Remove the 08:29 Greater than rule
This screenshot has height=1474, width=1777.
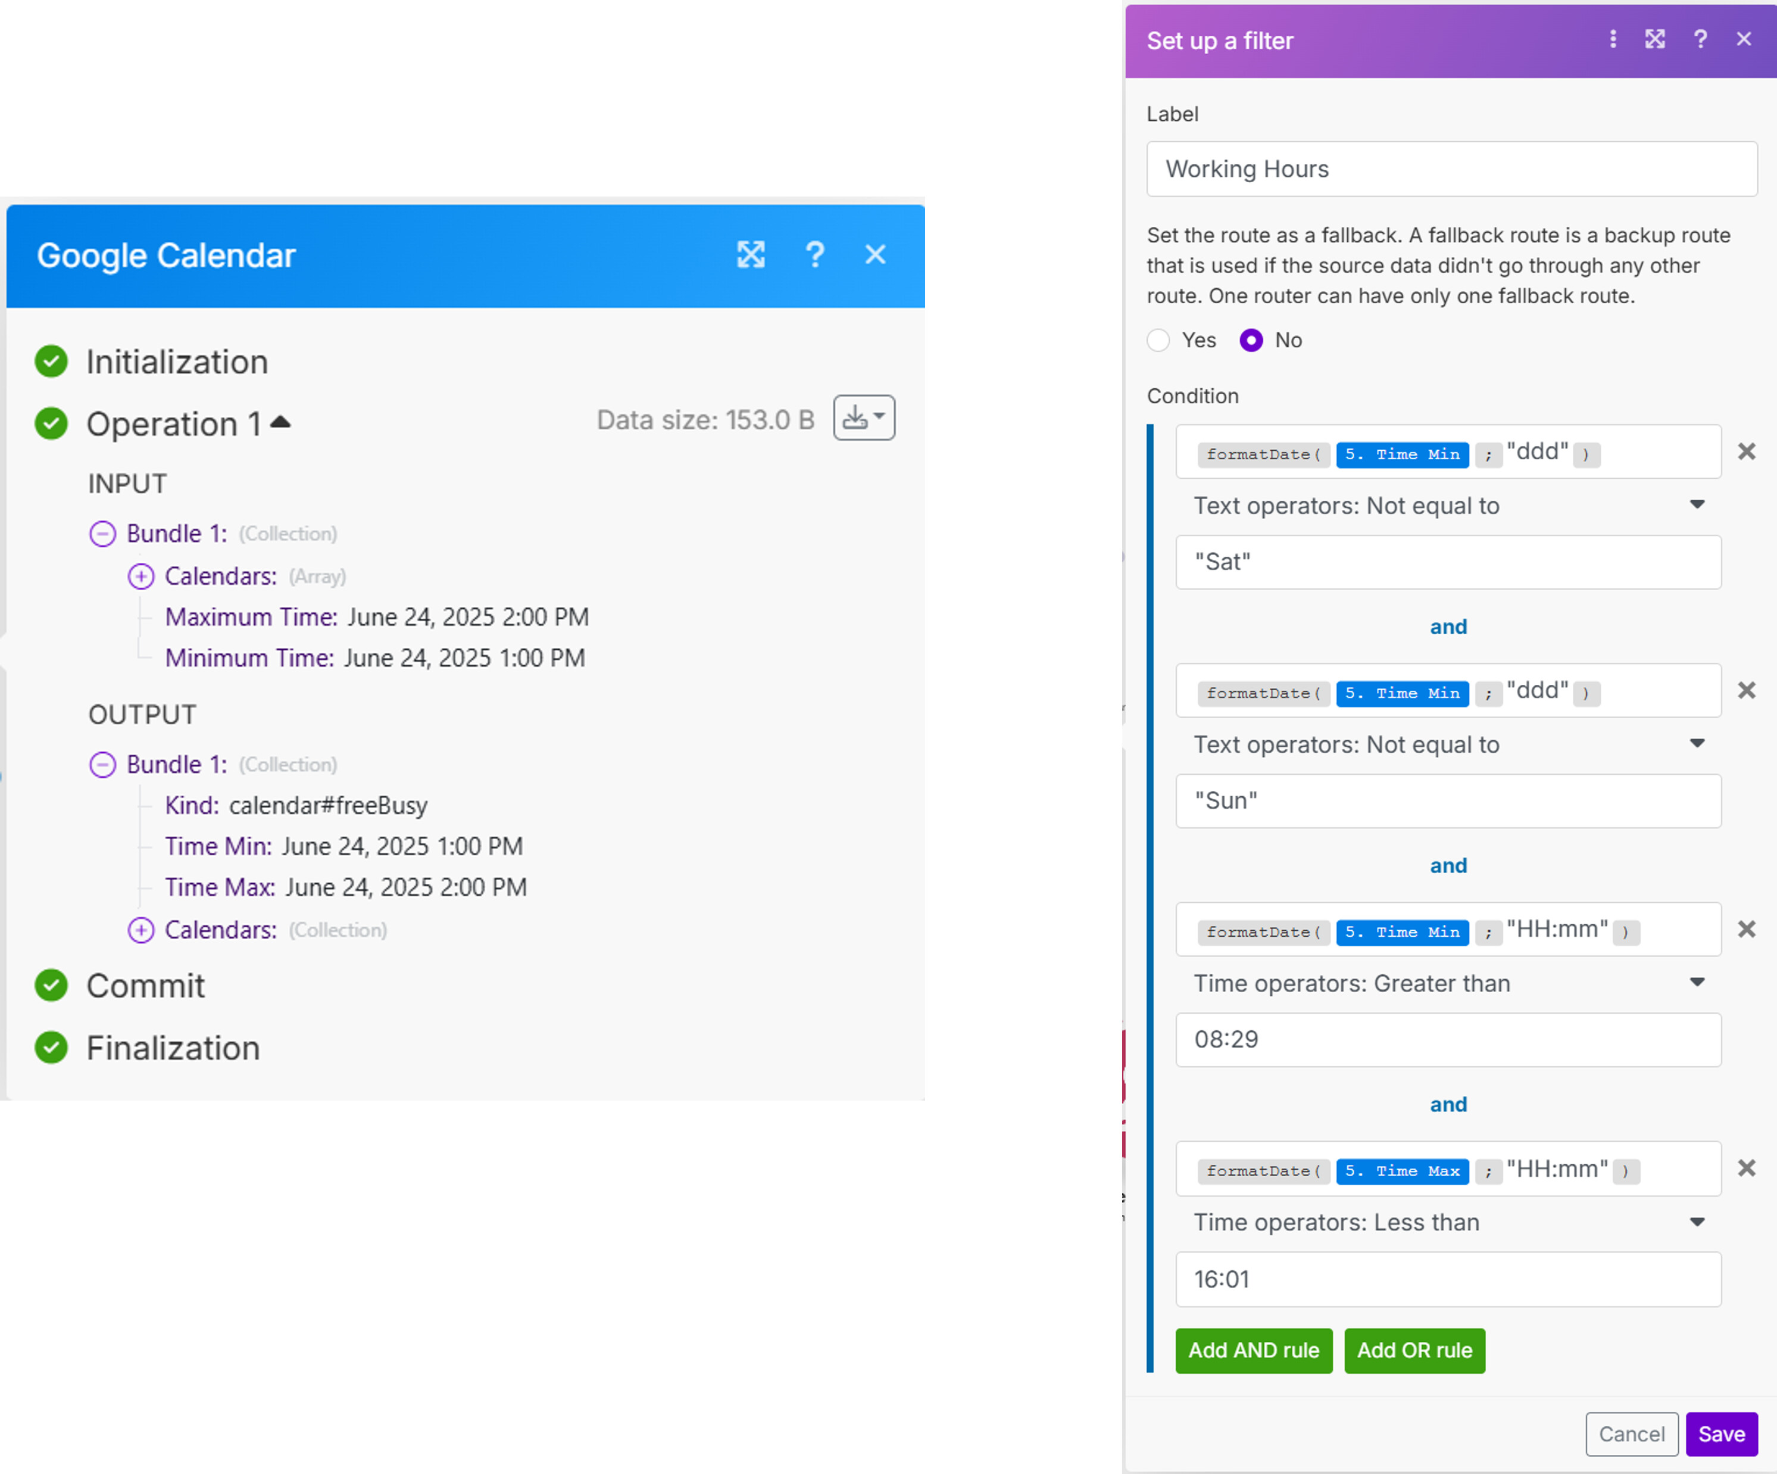pyautogui.click(x=1747, y=928)
